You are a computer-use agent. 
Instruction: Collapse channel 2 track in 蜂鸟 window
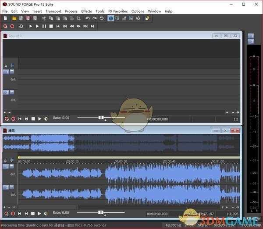click(x=11, y=187)
